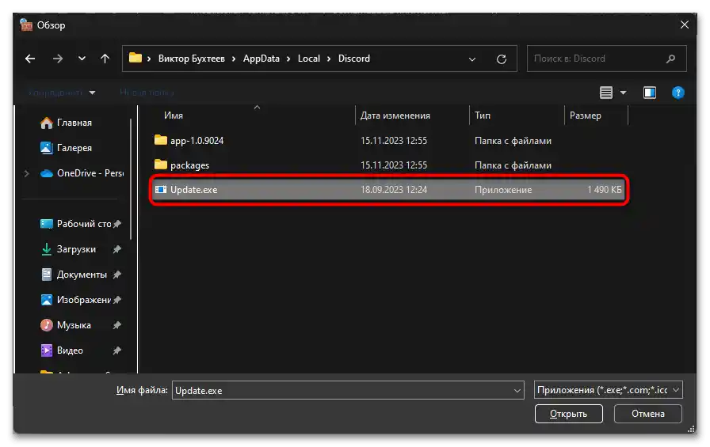Click the pin icon next to Загрузки
Image resolution: width=710 pixels, height=447 pixels.
116,249
